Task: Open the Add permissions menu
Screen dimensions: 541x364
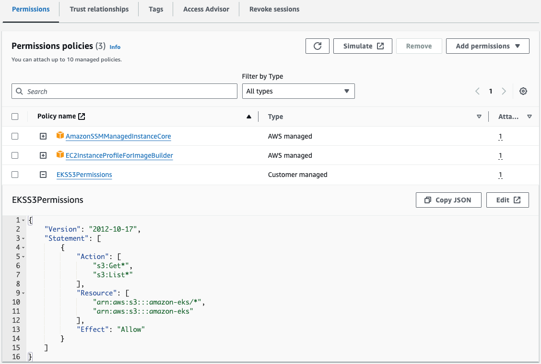Action: click(x=487, y=46)
